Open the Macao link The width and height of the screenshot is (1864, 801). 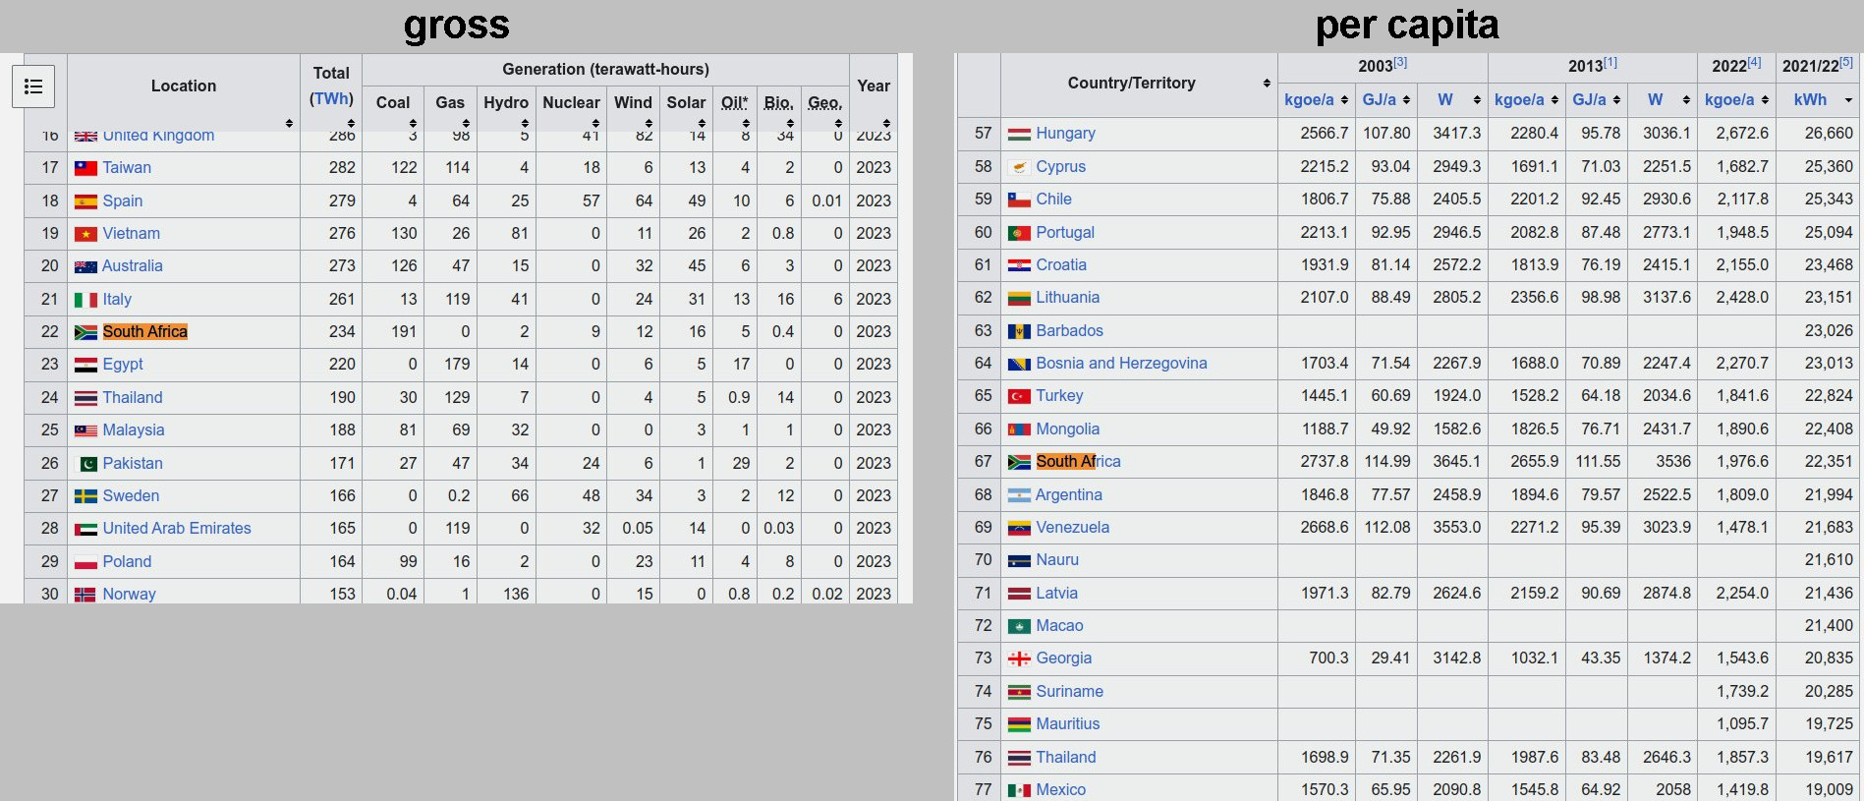pos(1059,626)
